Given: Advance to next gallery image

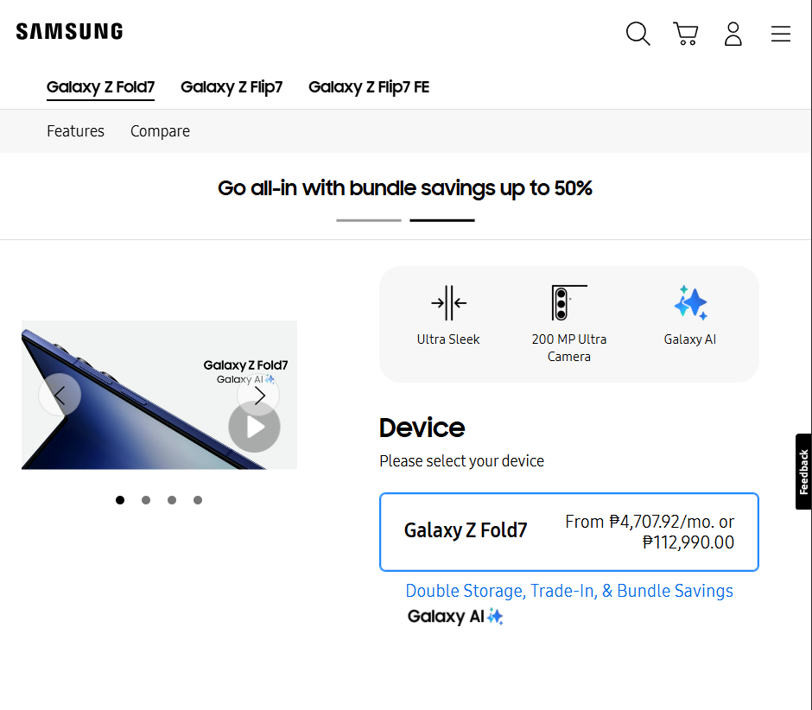Looking at the screenshot, I should [258, 395].
